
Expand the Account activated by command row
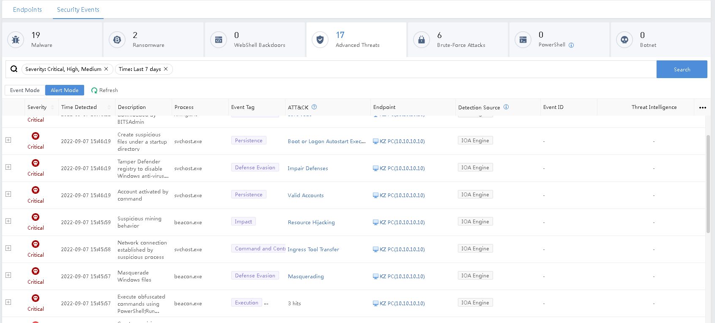(x=8, y=194)
